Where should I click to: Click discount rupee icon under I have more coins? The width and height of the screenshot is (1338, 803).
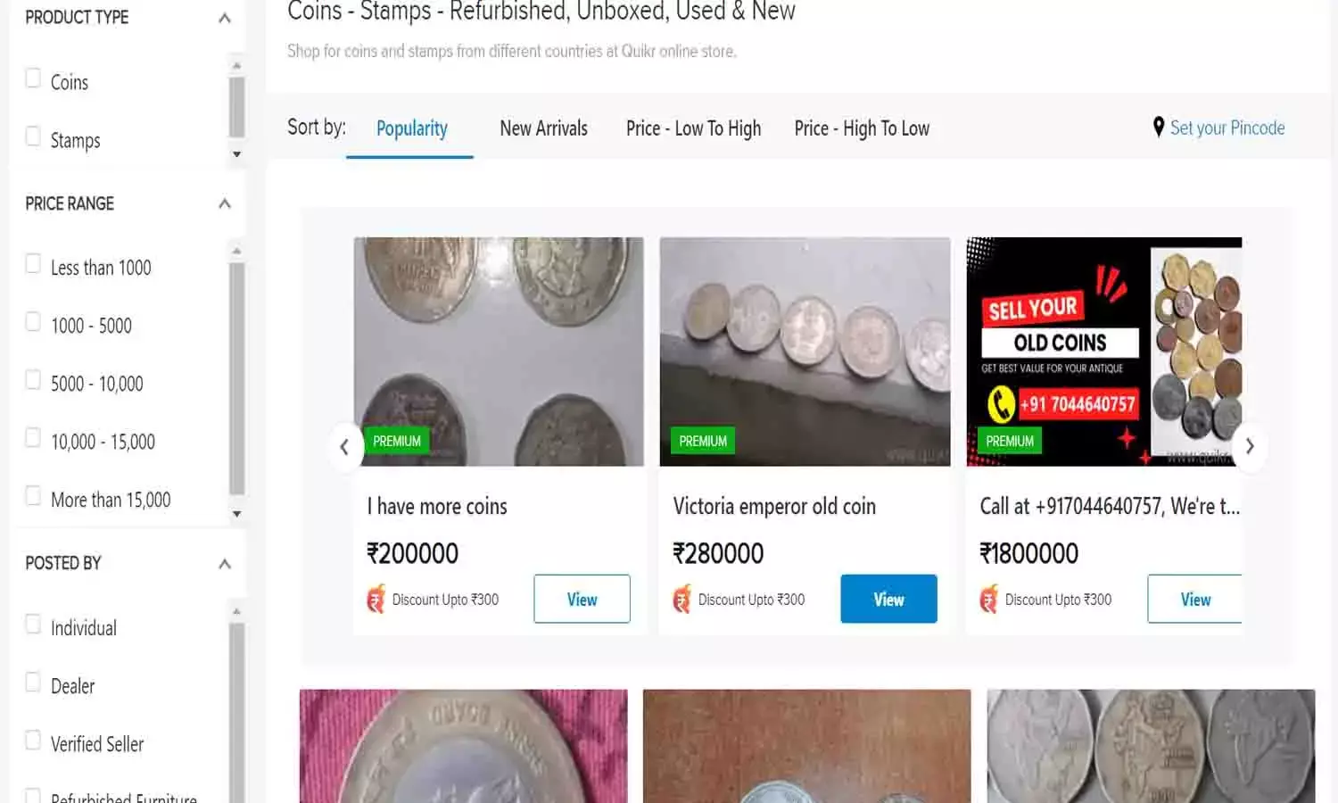coord(376,599)
